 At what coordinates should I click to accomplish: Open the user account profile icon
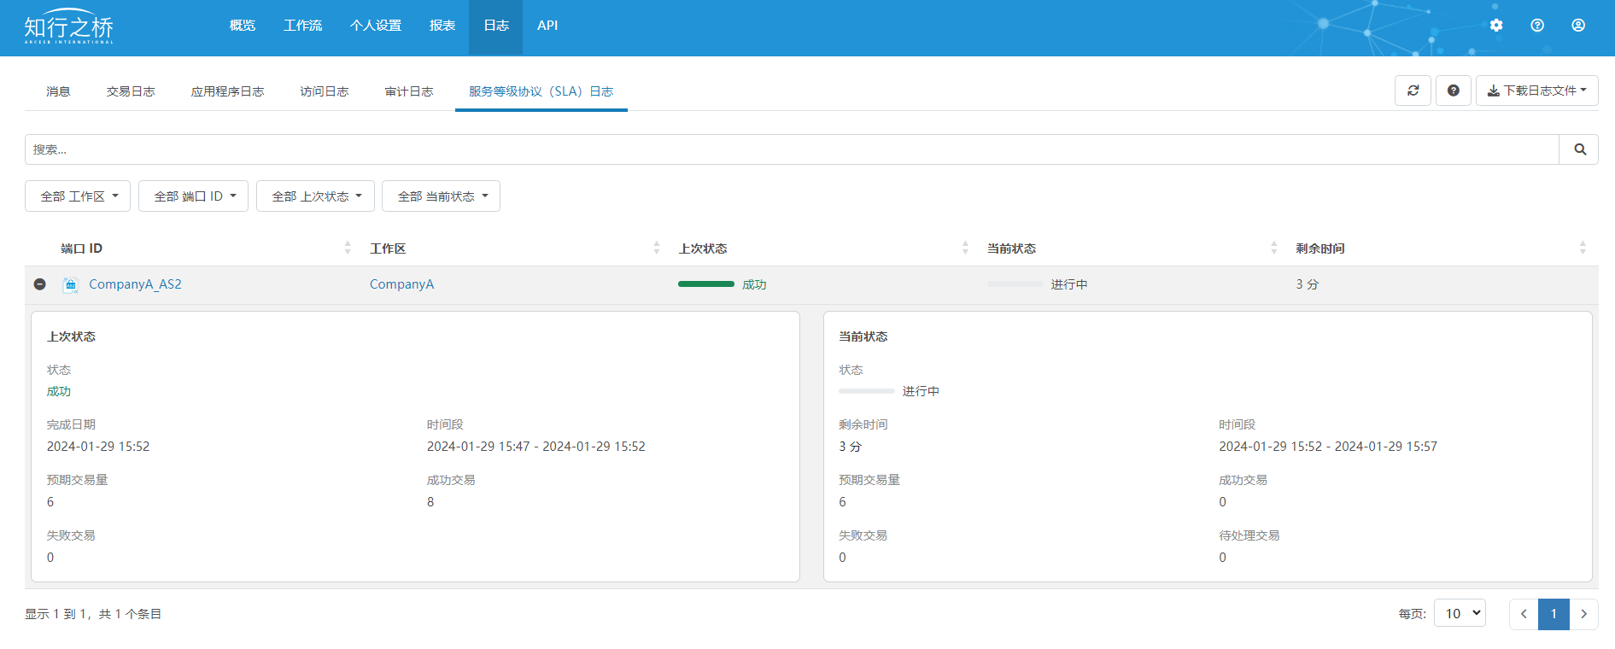pyautogui.click(x=1578, y=26)
